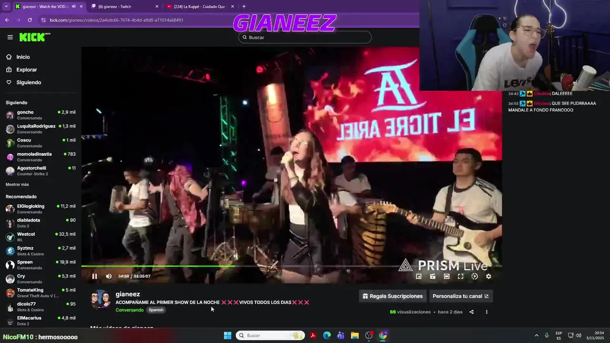The image size is (610, 343).
Task: Mute the video player volume
Action: click(109, 276)
